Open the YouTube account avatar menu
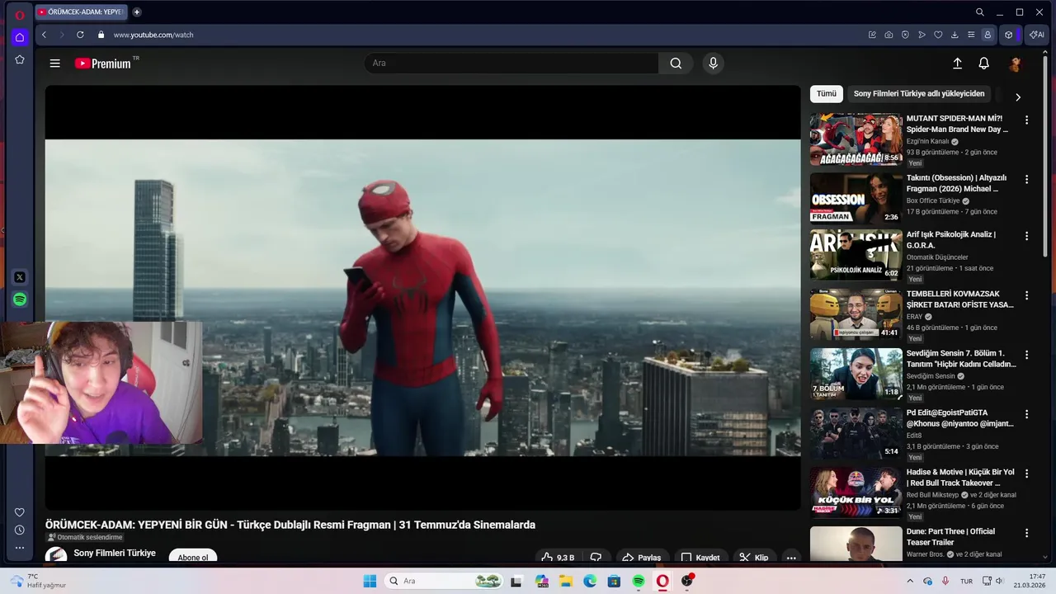 tap(1016, 64)
